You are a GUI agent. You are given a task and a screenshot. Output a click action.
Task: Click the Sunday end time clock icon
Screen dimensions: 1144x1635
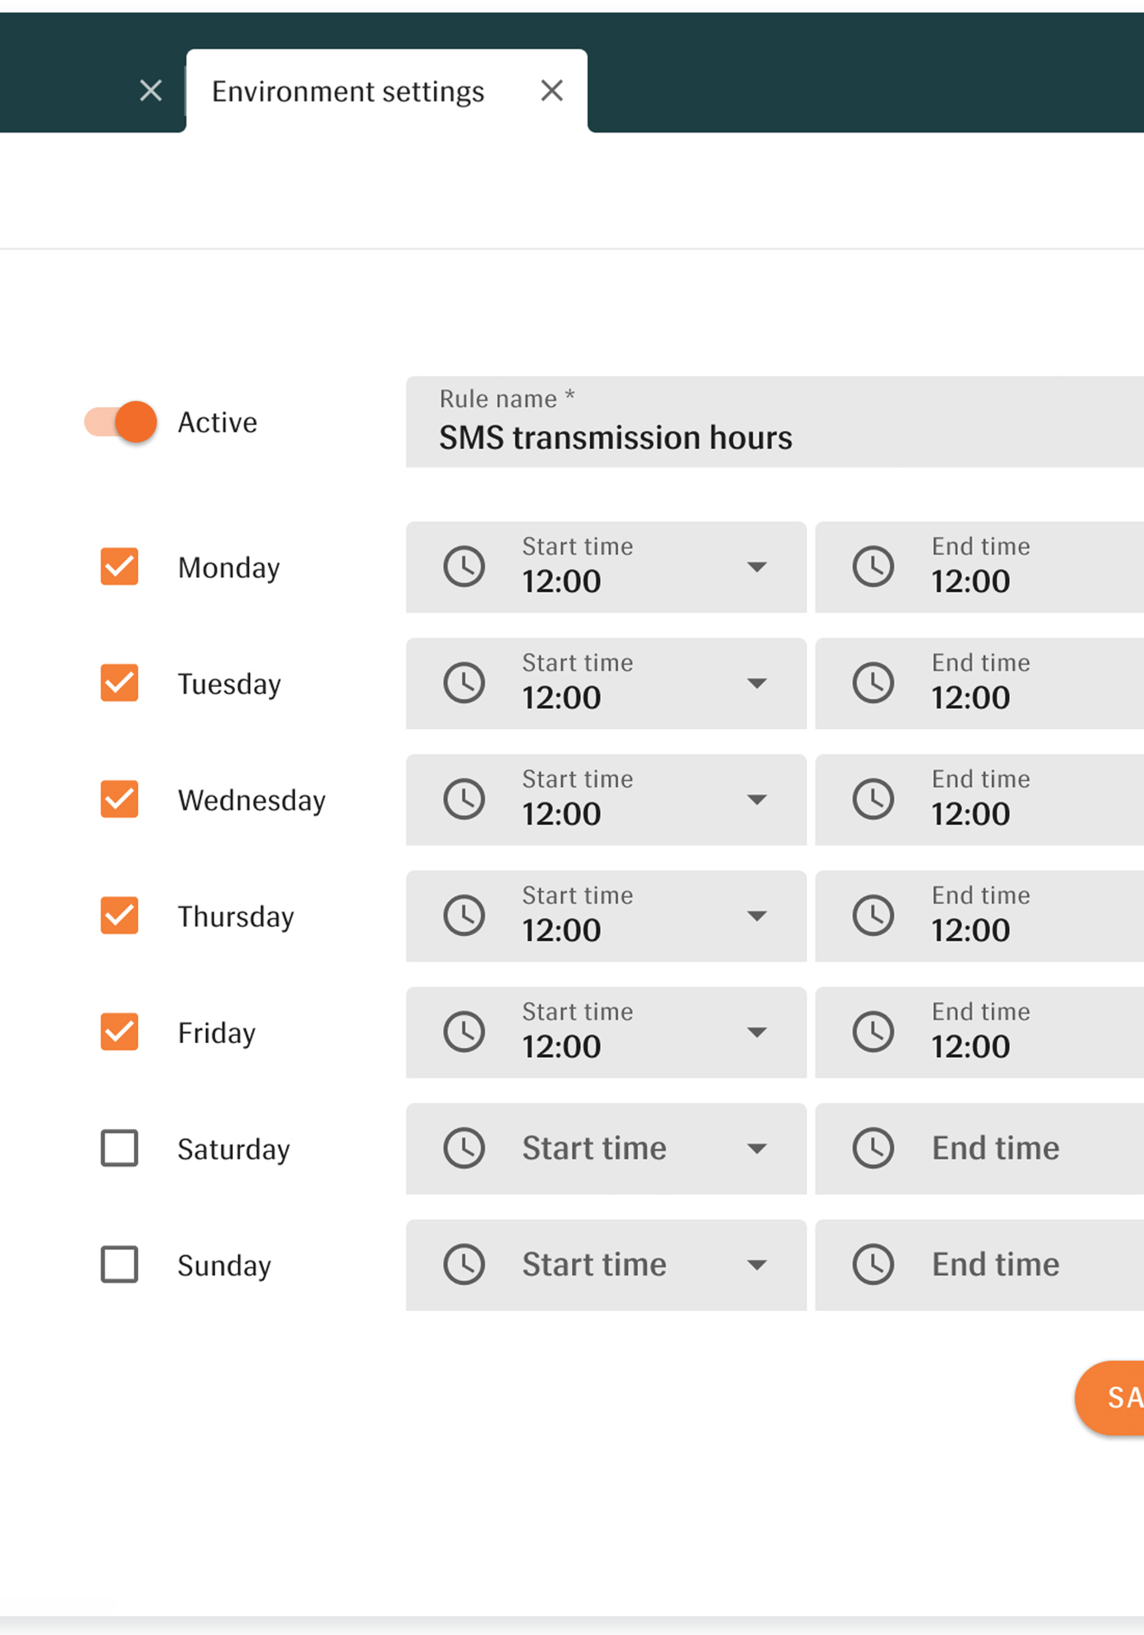873,1265
